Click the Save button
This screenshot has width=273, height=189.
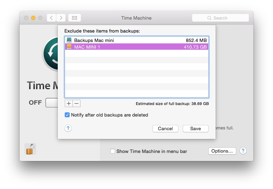[196, 128]
